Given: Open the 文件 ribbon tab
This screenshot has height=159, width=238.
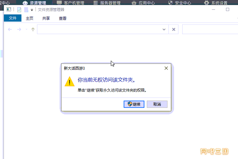Looking at the screenshot, I should click(x=13, y=18).
